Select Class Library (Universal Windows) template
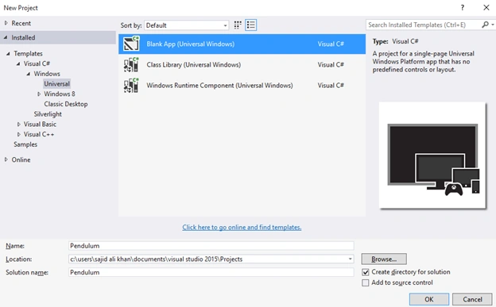Image resolution: width=496 pixels, height=307 pixels. click(x=242, y=65)
